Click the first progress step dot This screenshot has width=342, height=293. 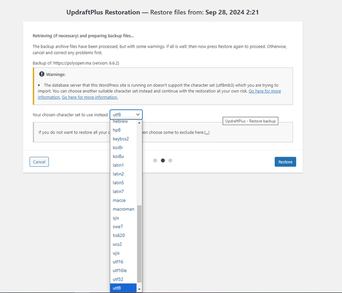(155, 160)
